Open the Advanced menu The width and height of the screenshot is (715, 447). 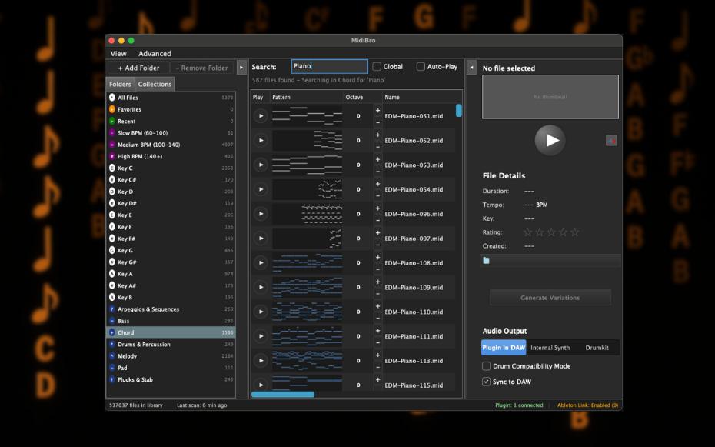click(x=155, y=54)
